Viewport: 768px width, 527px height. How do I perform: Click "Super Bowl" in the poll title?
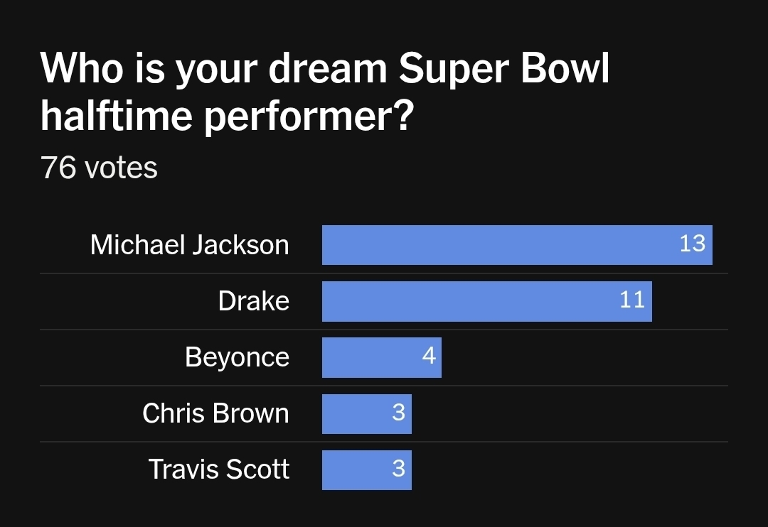click(503, 69)
